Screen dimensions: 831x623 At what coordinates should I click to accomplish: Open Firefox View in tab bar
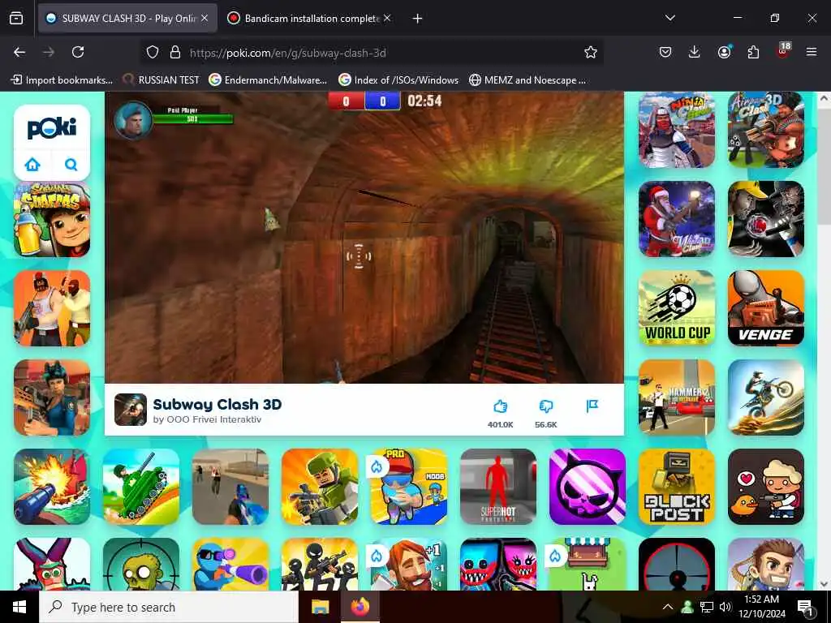coord(16,19)
